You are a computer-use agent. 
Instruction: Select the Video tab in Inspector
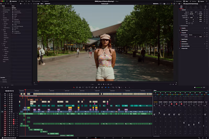point(181,7)
